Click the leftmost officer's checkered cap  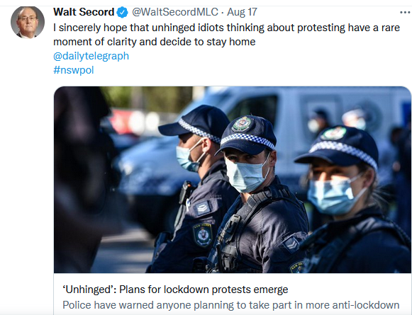click(x=194, y=123)
